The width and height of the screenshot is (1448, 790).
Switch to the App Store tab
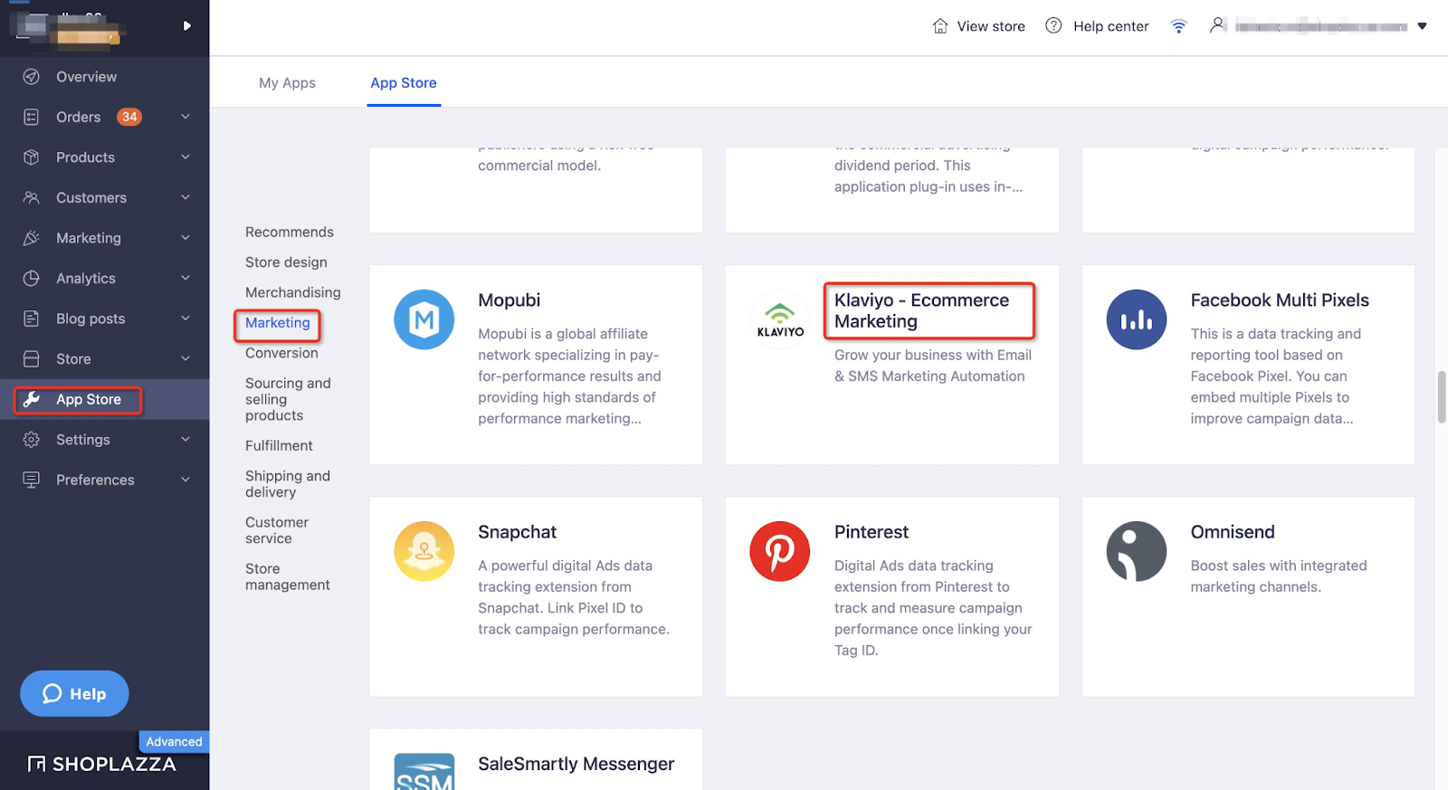click(x=404, y=82)
